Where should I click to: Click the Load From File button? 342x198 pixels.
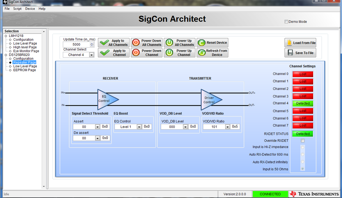tap(300, 43)
